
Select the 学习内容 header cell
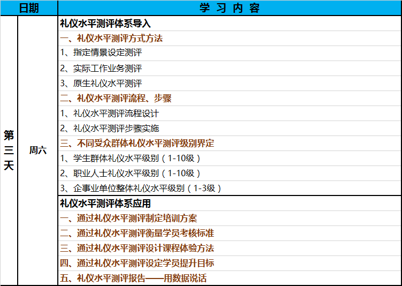(x=229, y=8)
